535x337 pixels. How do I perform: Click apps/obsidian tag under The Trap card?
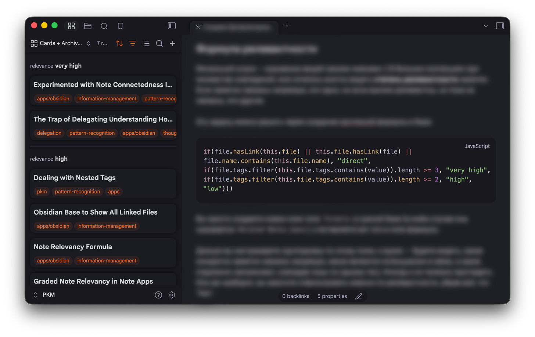pos(139,133)
